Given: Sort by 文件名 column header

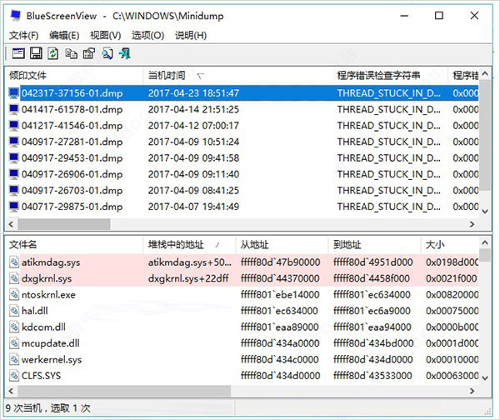Looking at the screenshot, I should pos(74,245).
